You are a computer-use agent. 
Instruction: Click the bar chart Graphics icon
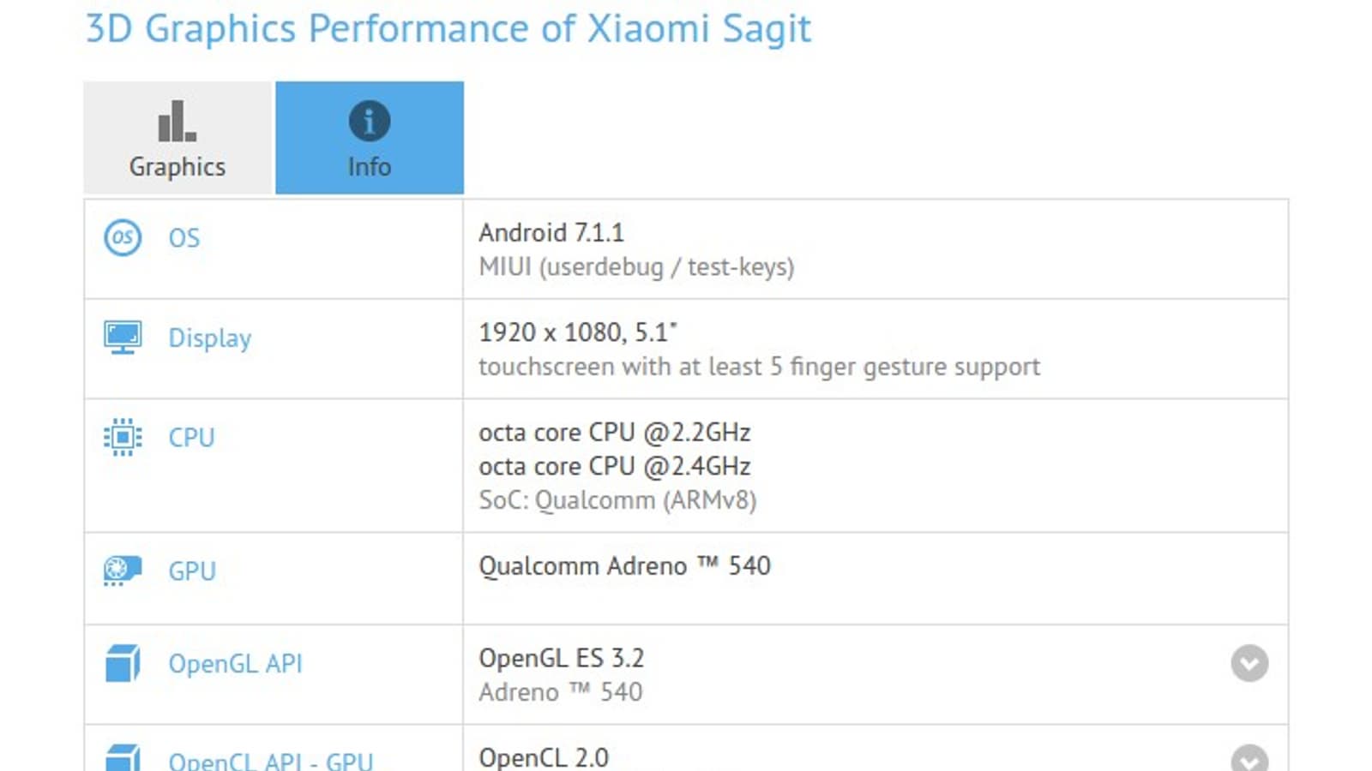178,121
